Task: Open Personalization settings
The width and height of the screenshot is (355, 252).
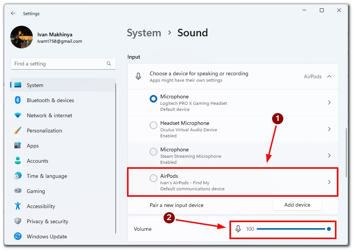Action: 44,131
